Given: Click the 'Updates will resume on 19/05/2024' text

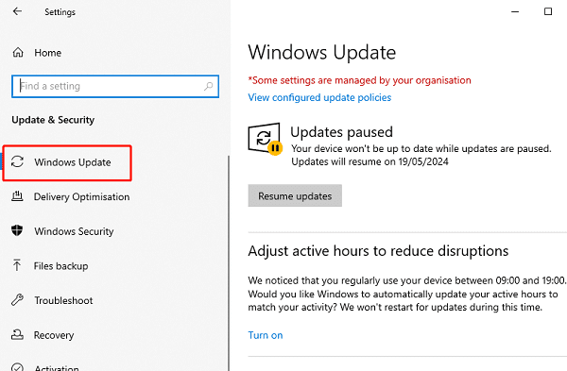Looking at the screenshot, I should 369,161.
